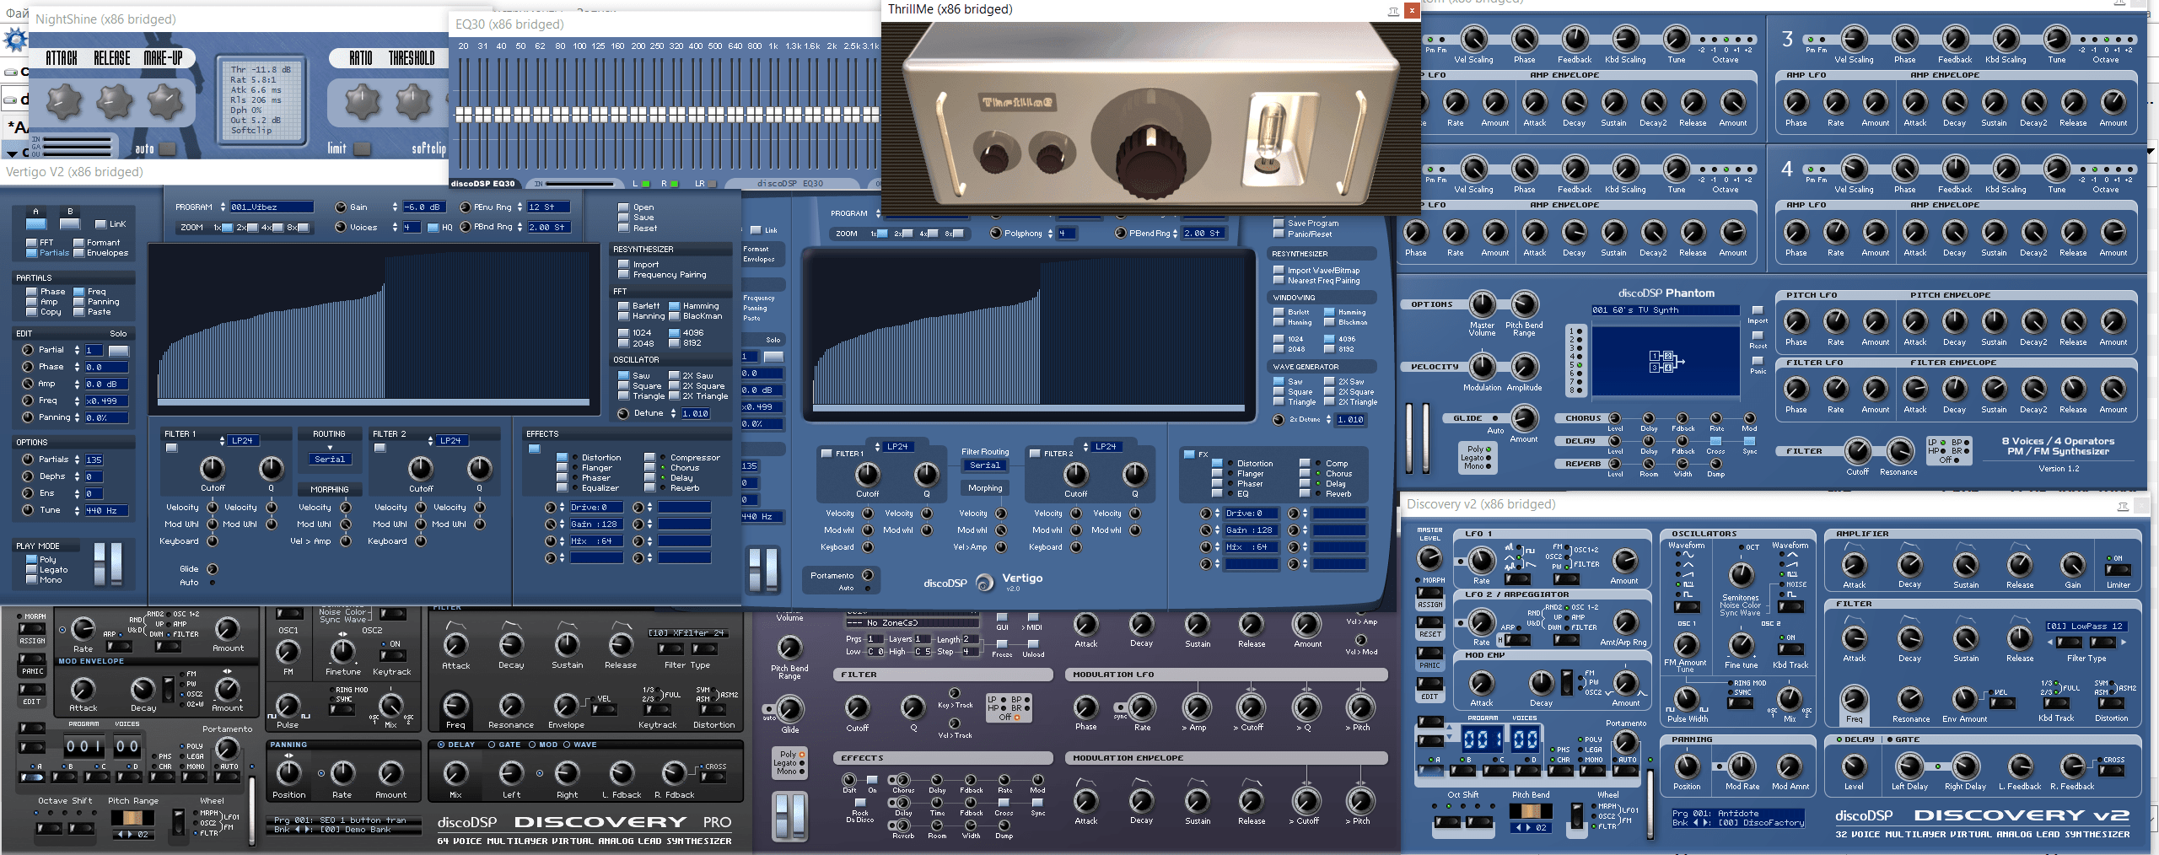The image size is (2159, 855).
Task: Select layer B button in Discovery v2
Action: point(1462,770)
